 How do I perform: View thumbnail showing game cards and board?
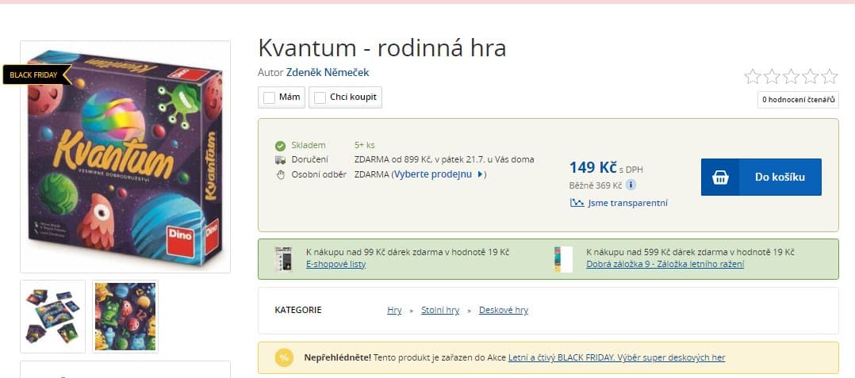tap(53, 316)
